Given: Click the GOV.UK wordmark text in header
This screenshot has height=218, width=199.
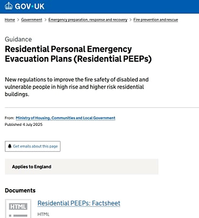Looking at the screenshot, I should [30, 6].
